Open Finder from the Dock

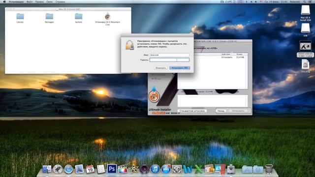coord(47,169)
